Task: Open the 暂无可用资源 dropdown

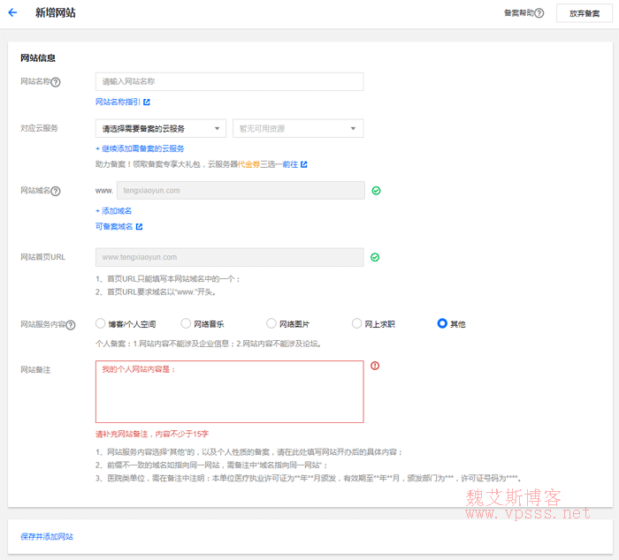Action: click(297, 129)
